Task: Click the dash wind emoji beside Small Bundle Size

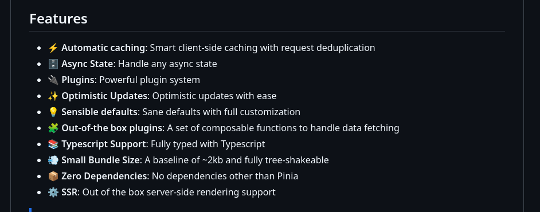Action: click(53, 160)
